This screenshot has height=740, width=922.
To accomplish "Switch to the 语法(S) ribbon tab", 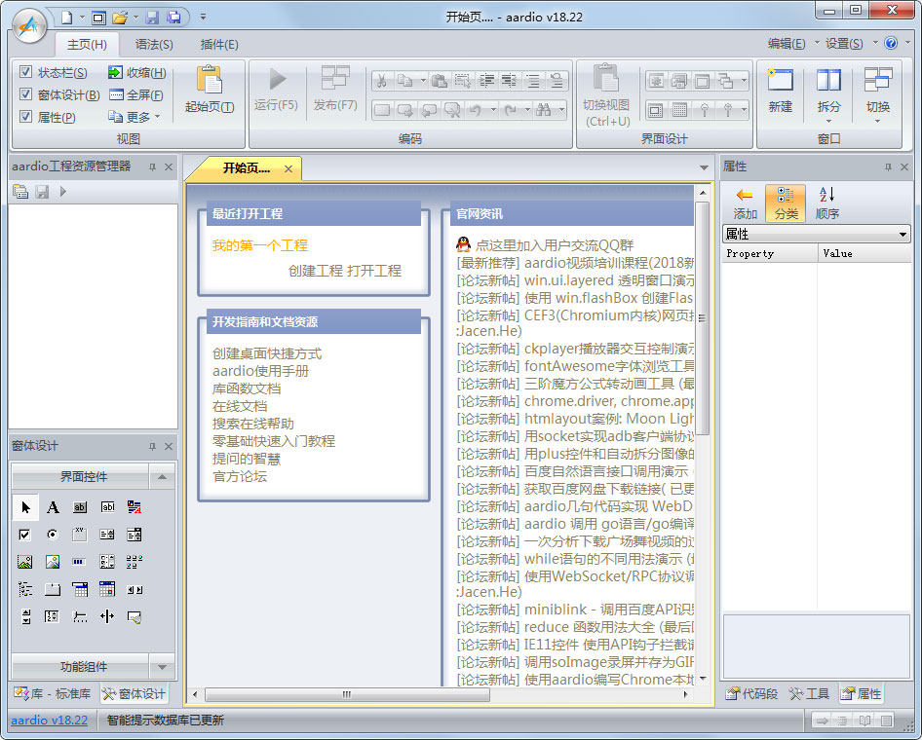I will pyautogui.click(x=153, y=45).
